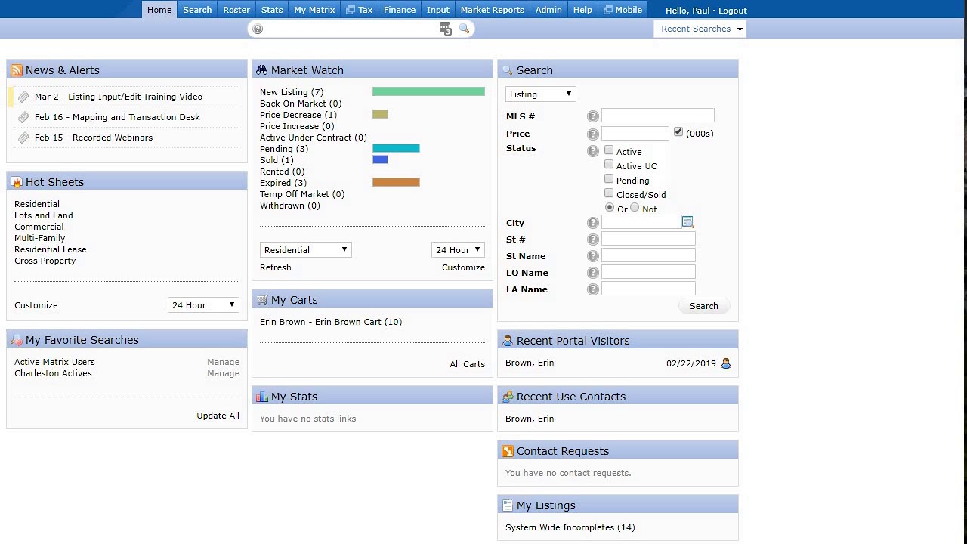Open the city picker icon in City field

click(x=687, y=222)
